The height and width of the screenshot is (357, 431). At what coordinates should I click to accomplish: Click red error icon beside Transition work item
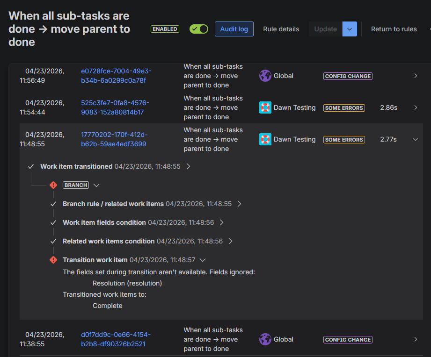(x=53, y=260)
